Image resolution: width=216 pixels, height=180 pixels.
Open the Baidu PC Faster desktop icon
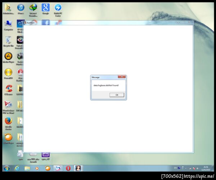58,10
